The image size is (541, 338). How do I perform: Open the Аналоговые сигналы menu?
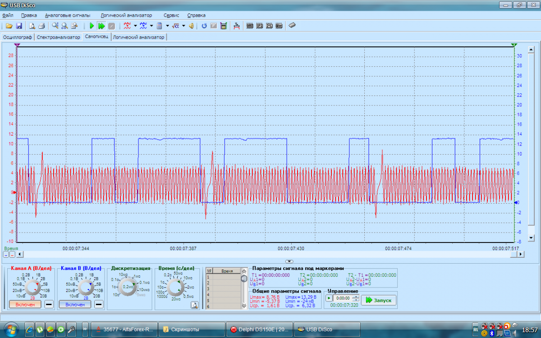[x=67, y=15]
